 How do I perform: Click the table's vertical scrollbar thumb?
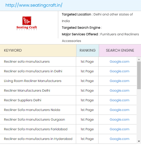139,75
